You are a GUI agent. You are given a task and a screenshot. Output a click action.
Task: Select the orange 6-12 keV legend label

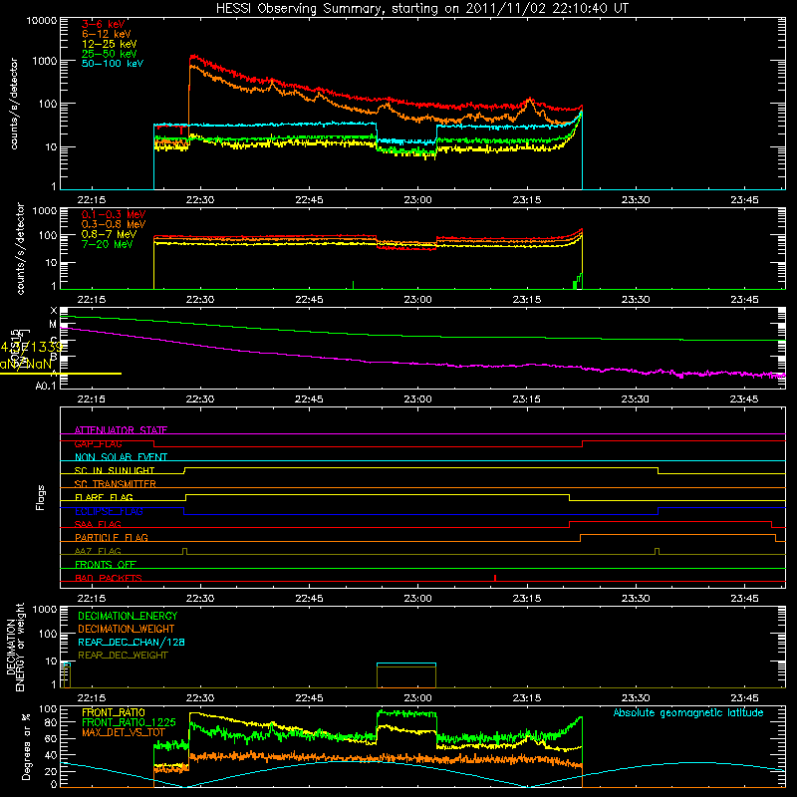click(107, 34)
